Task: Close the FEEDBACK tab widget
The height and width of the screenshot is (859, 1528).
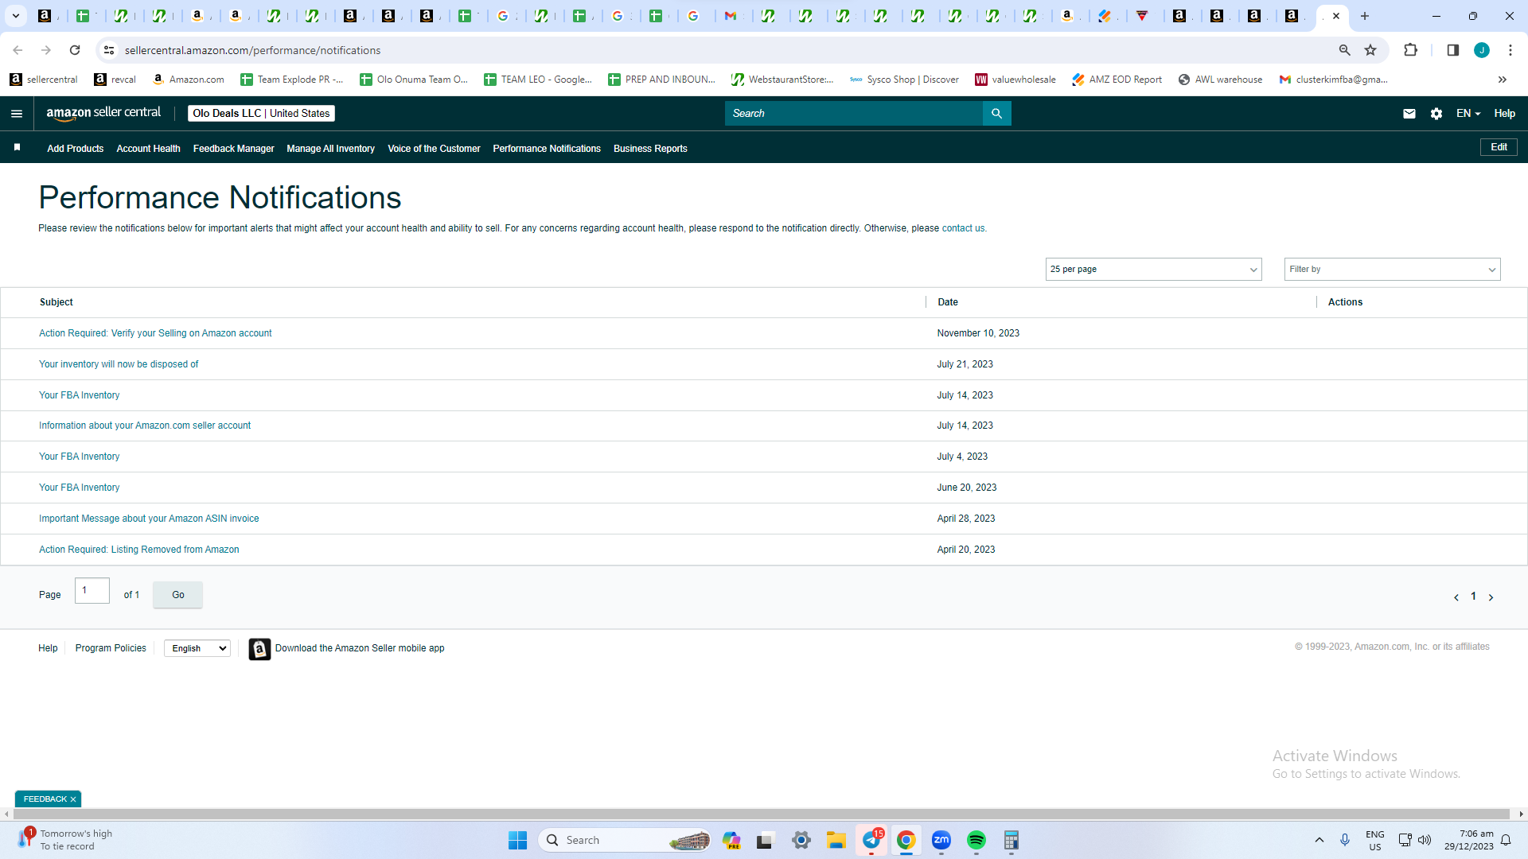Action: click(x=73, y=799)
